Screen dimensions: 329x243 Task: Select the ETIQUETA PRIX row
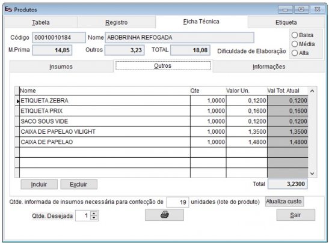click(162, 111)
